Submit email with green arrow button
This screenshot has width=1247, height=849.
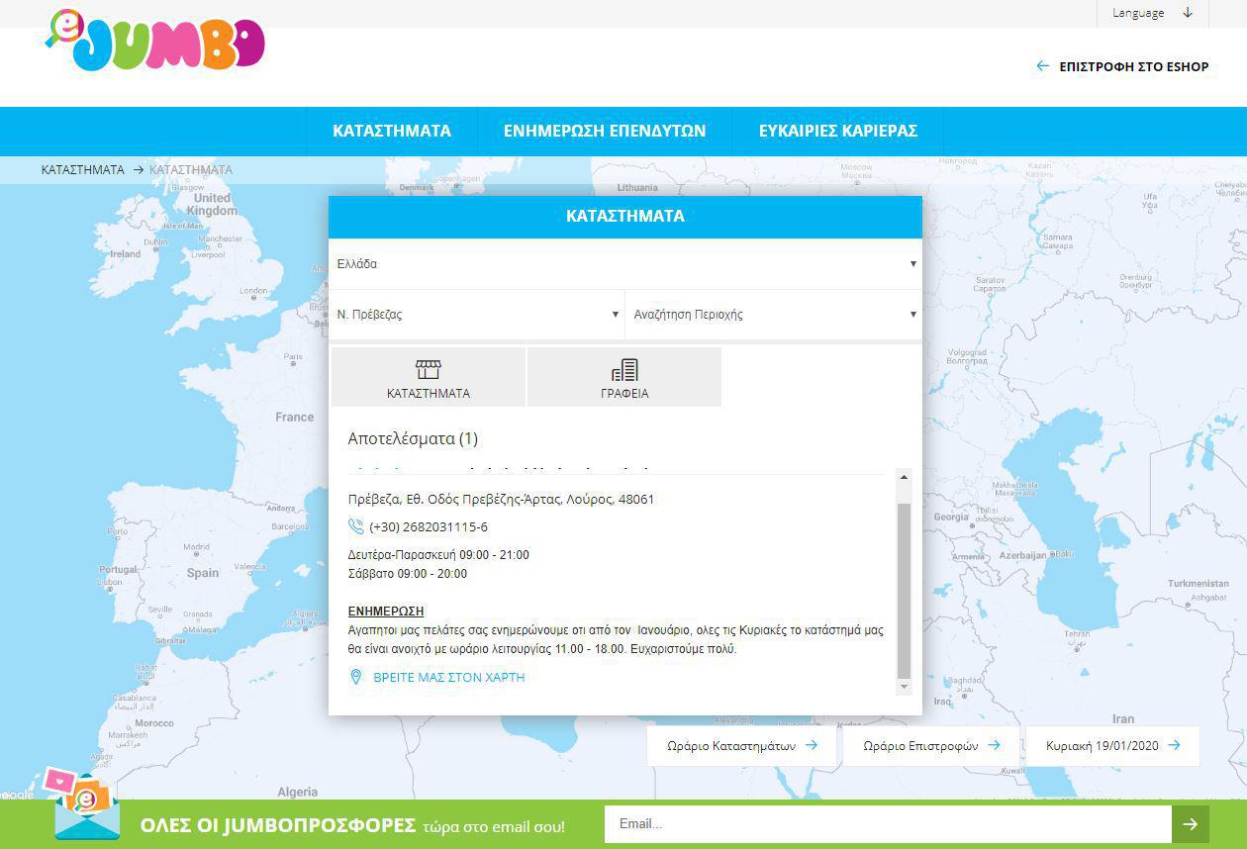click(1191, 823)
